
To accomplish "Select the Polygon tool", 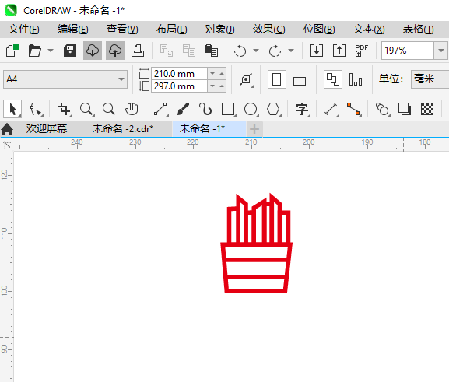I will tap(274, 110).
